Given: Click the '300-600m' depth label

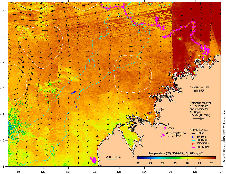Looking at the screenshot, I should point(203,147).
